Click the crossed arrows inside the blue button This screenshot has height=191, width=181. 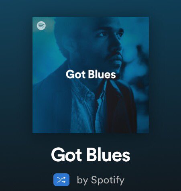[61, 180]
